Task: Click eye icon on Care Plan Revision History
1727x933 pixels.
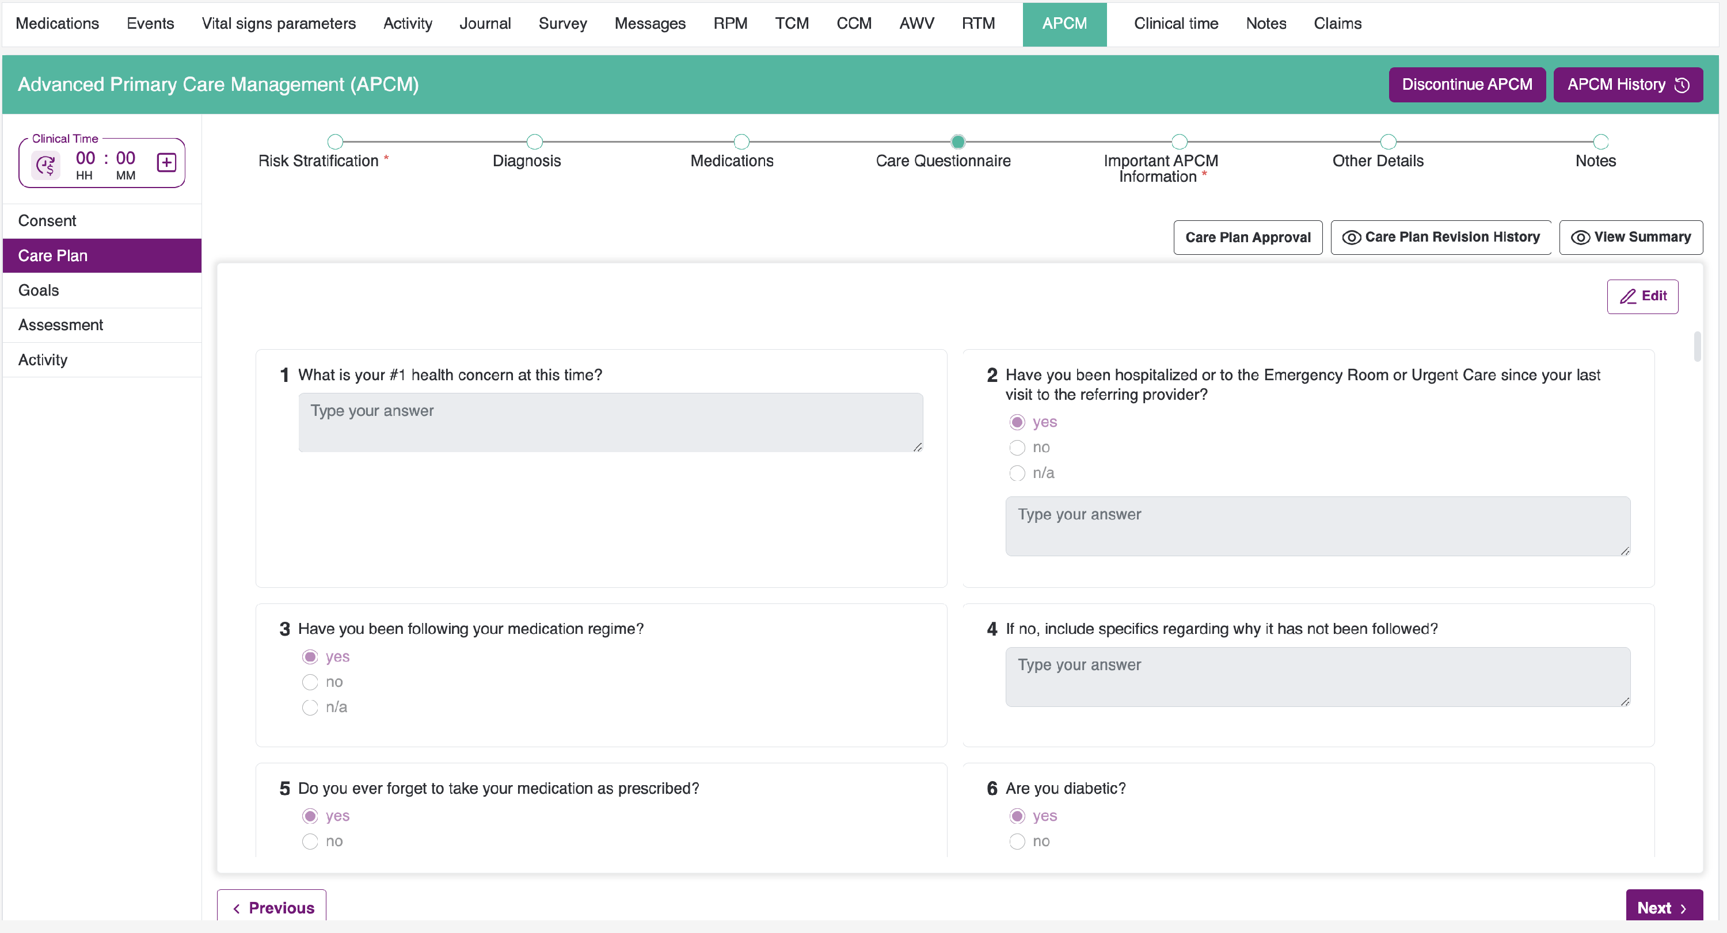Action: [x=1351, y=238]
